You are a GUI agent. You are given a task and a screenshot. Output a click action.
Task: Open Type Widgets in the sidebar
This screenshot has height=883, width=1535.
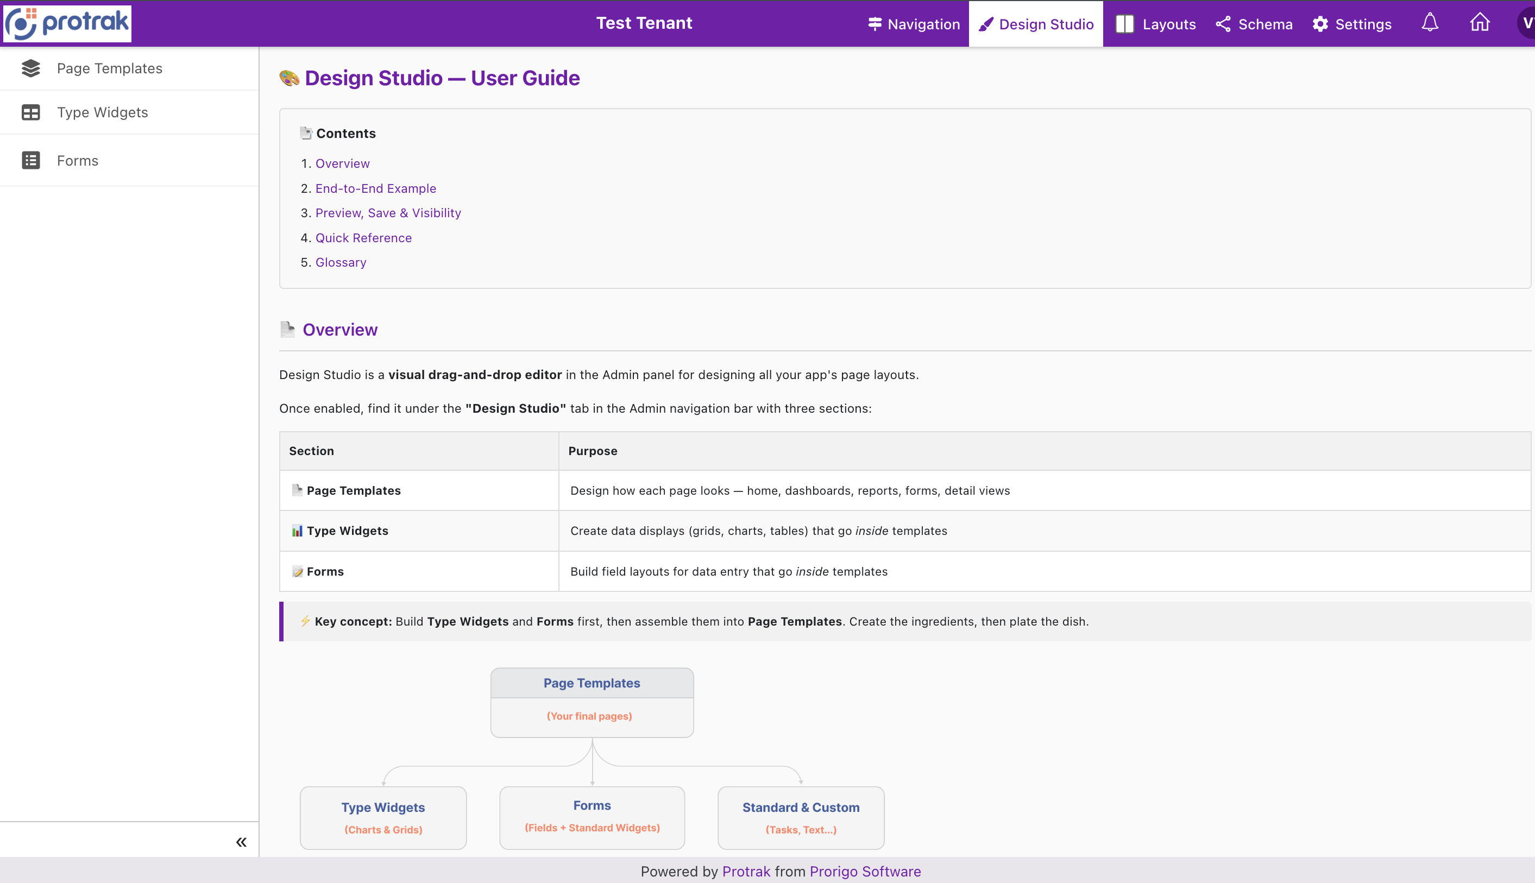(x=129, y=112)
